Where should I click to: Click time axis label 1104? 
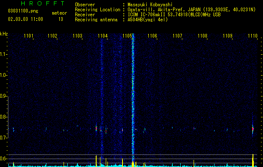(102, 35)
